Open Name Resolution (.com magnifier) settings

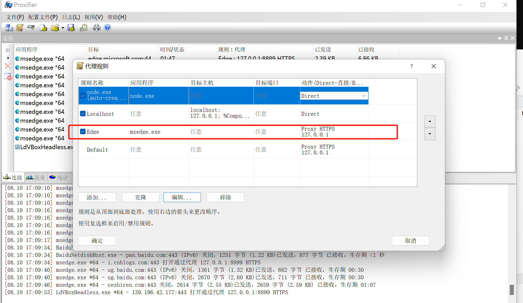(x=31, y=28)
